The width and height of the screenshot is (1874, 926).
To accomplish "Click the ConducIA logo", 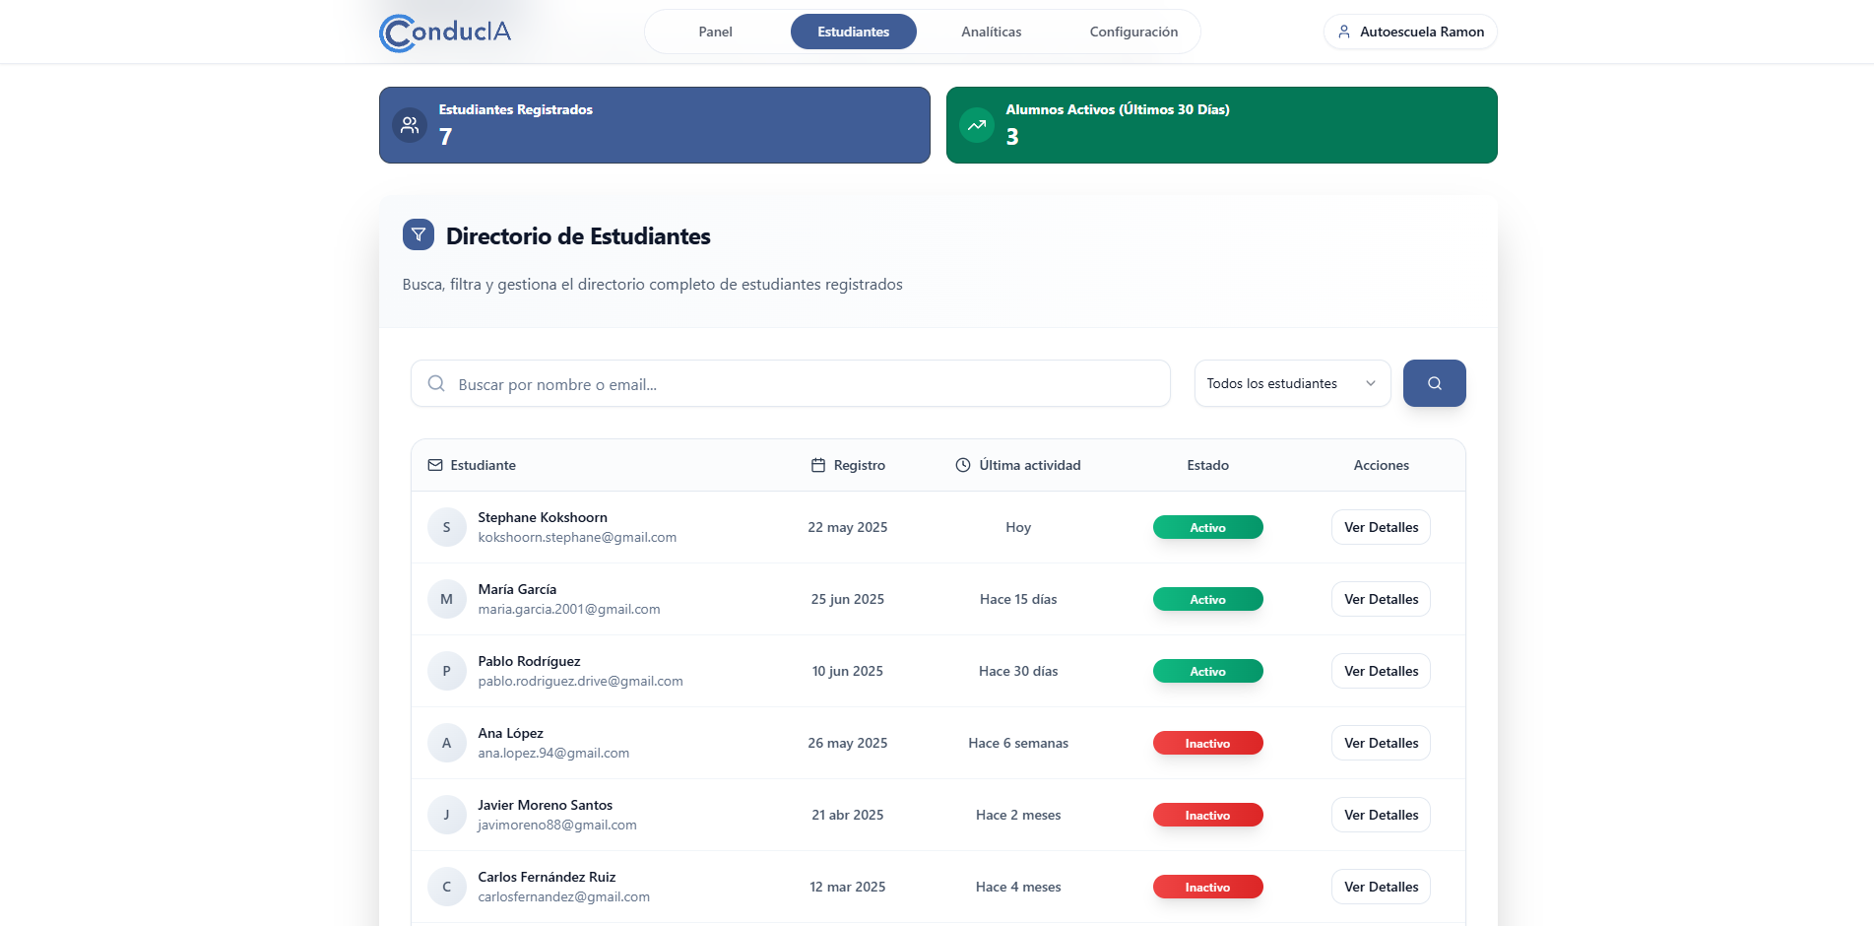I will click(444, 32).
